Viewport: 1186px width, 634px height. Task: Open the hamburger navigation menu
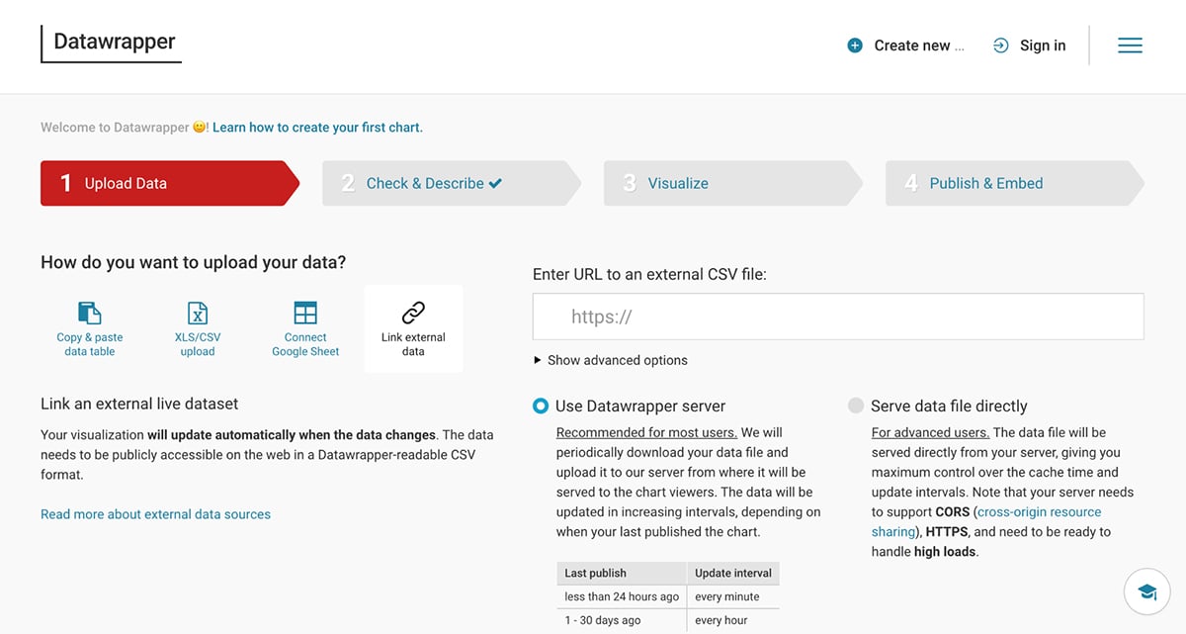point(1130,45)
